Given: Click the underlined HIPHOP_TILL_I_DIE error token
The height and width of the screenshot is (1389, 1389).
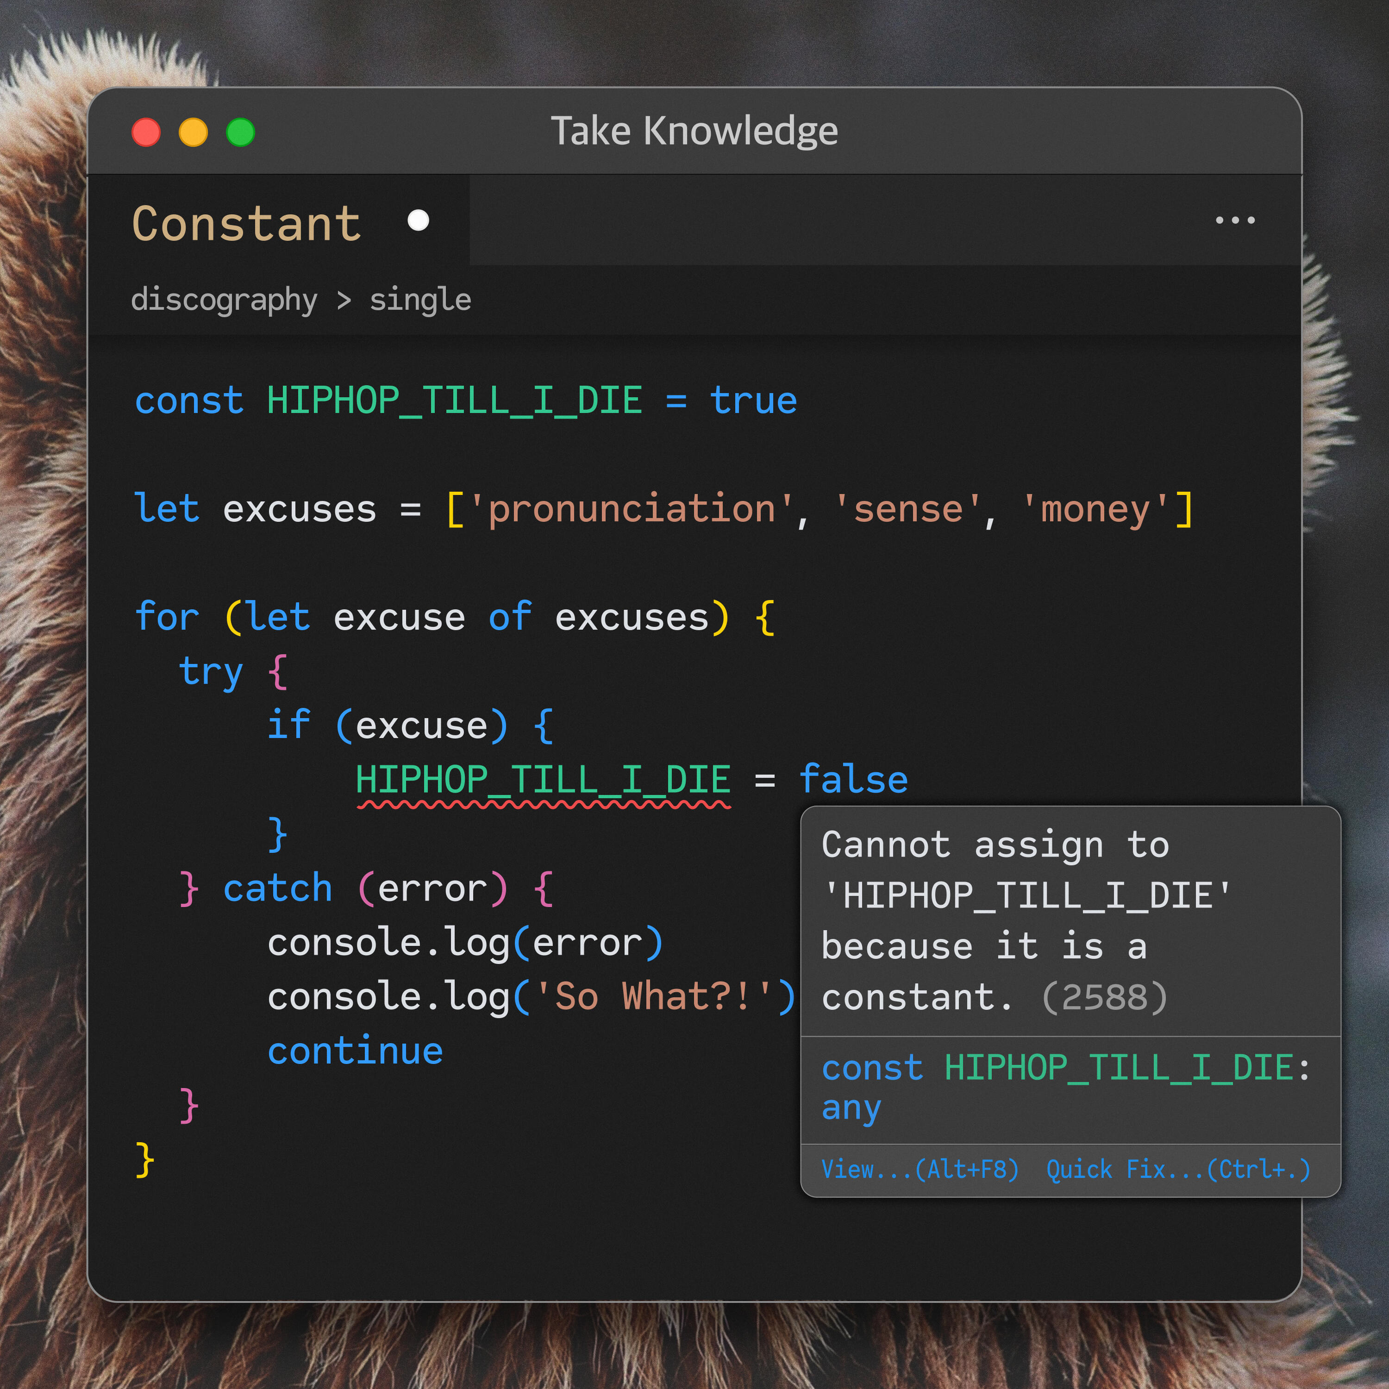Looking at the screenshot, I should [544, 781].
